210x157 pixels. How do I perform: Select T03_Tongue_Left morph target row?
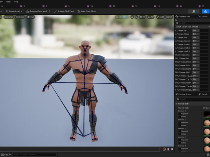click(x=192, y=65)
